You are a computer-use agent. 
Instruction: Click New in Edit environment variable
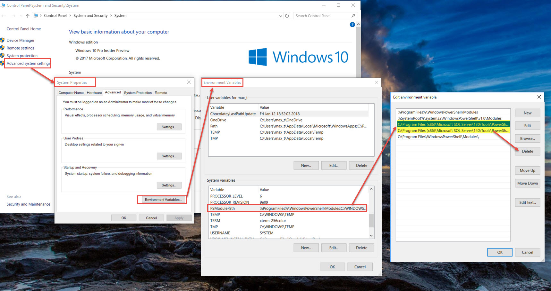(x=528, y=113)
